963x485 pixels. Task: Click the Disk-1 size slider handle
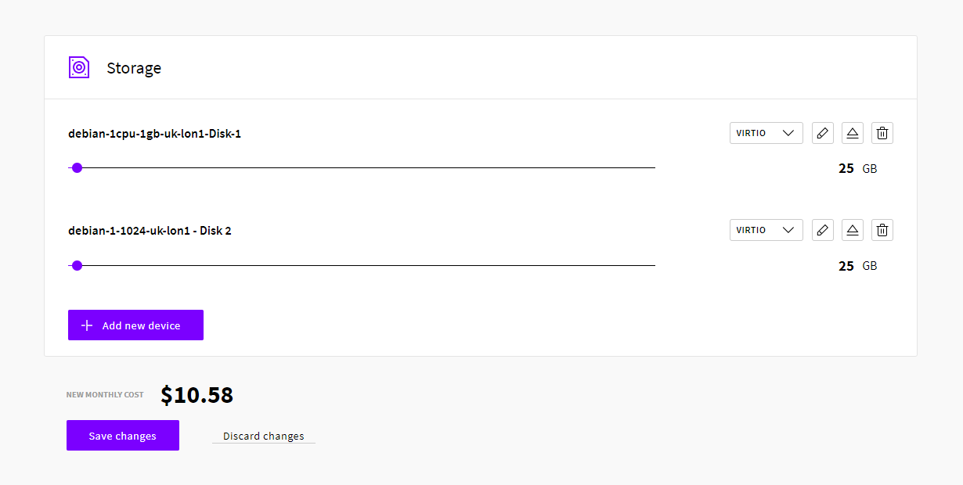click(77, 167)
